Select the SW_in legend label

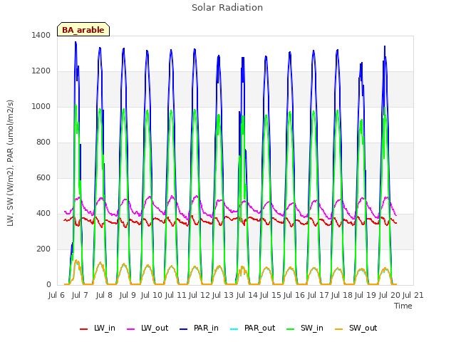pos(312,328)
